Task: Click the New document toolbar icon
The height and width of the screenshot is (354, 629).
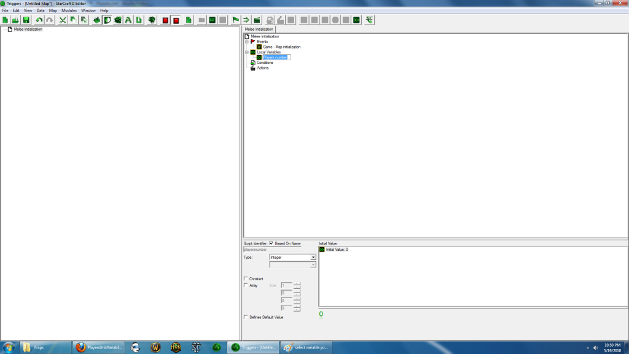Action: (x=5, y=20)
